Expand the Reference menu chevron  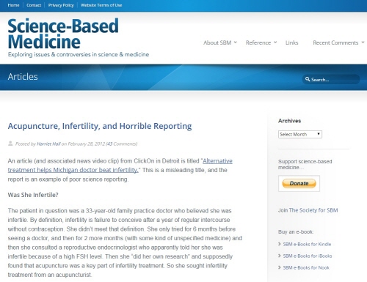[275, 42]
